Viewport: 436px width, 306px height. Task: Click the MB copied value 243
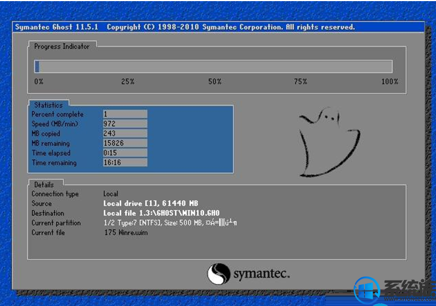pyautogui.click(x=125, y=133)
